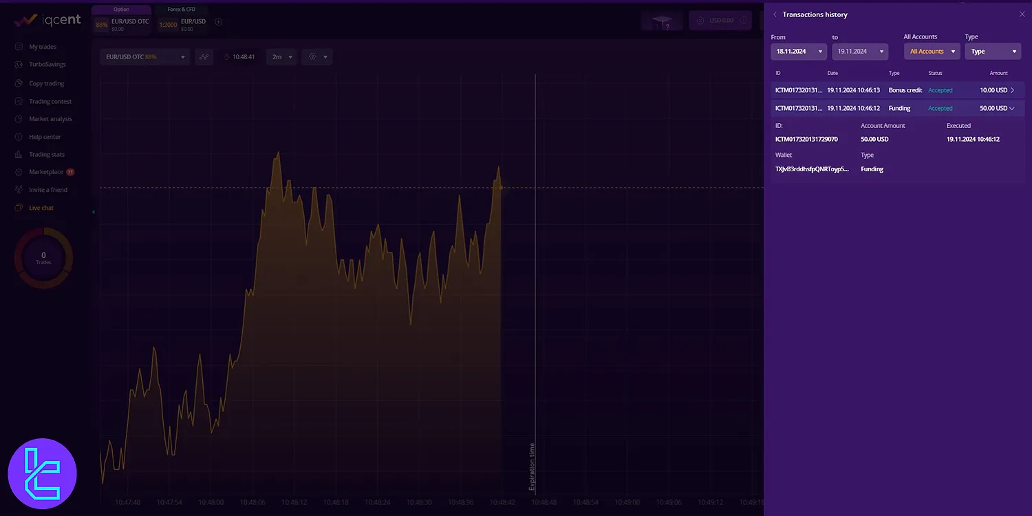The image size is (1032, 516).
Task: Add a new asset tab with plus icon
Action: [x=219, y=21]
